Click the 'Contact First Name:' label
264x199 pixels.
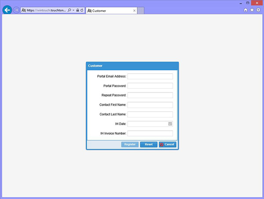click(x=113, y=105)
